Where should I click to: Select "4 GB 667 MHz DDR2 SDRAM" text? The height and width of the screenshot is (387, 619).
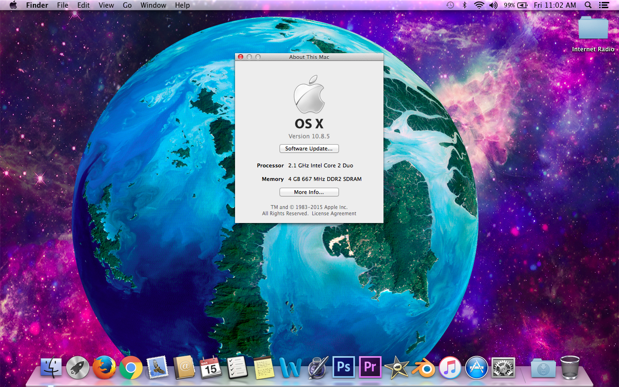pyautogui.click(x=325, y=179)
